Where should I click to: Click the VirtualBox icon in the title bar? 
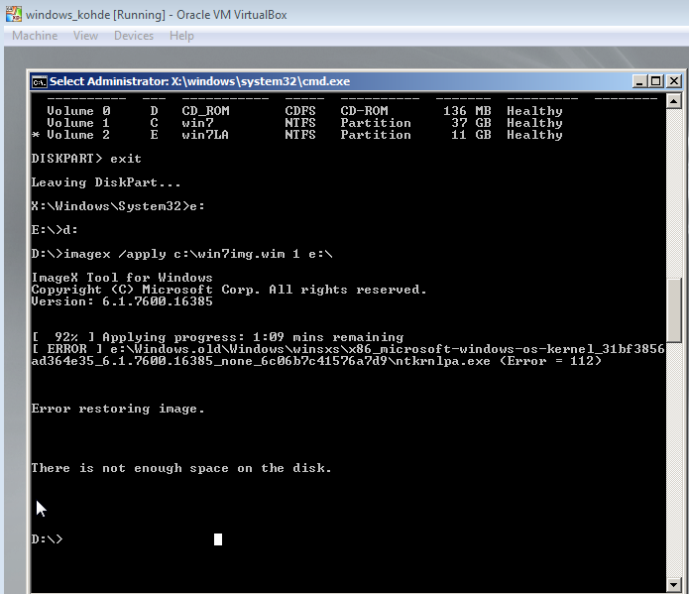[x=12, y=13]
